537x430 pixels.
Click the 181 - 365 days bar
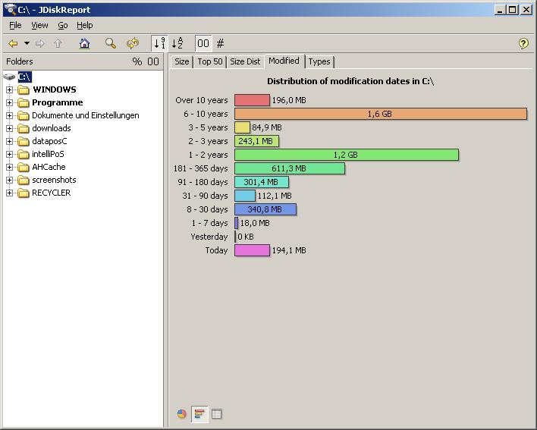pos(290,168)
